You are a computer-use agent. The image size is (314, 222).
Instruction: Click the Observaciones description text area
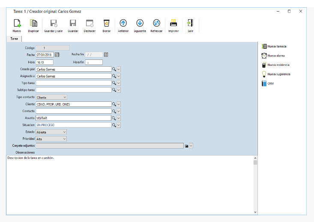click(x=130, y=185)
